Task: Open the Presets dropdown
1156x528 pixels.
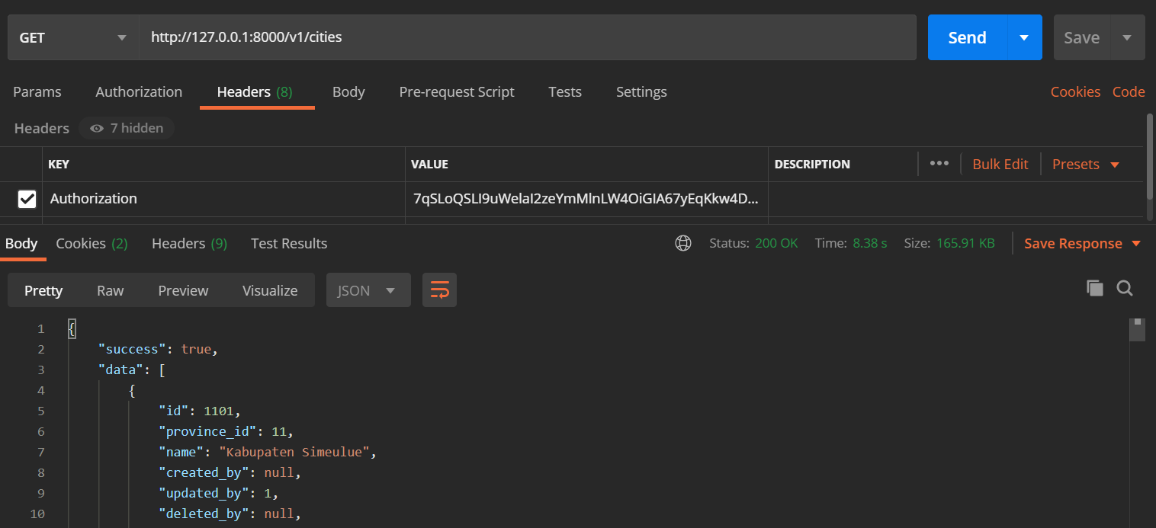Action: tap(1084, 164)
